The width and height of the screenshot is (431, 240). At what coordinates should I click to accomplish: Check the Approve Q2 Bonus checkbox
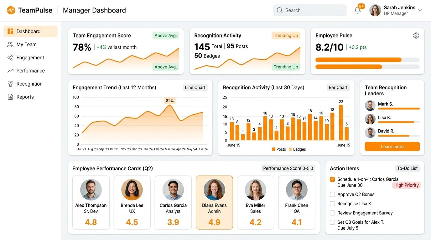[x=332, y=194]
